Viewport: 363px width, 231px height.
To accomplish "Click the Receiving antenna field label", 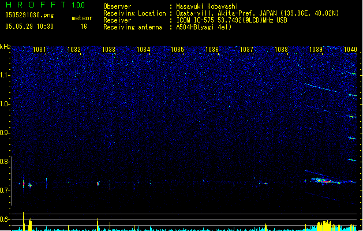I will click(x=133, y=27).
